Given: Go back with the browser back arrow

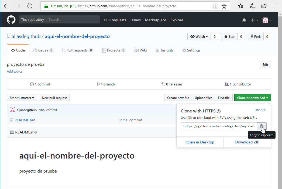Looking at the screenshot, I should (x=6, y=6).
